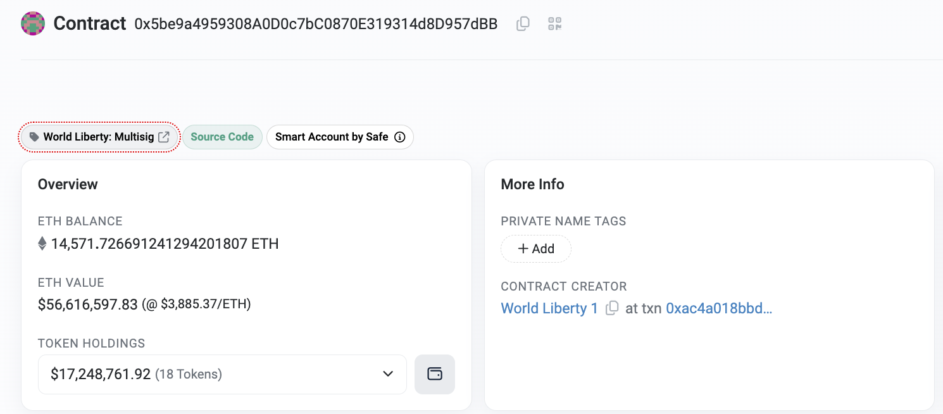Open the Source Code badge
The width and height of the screenshot is (943, 414).
(222, 137)
